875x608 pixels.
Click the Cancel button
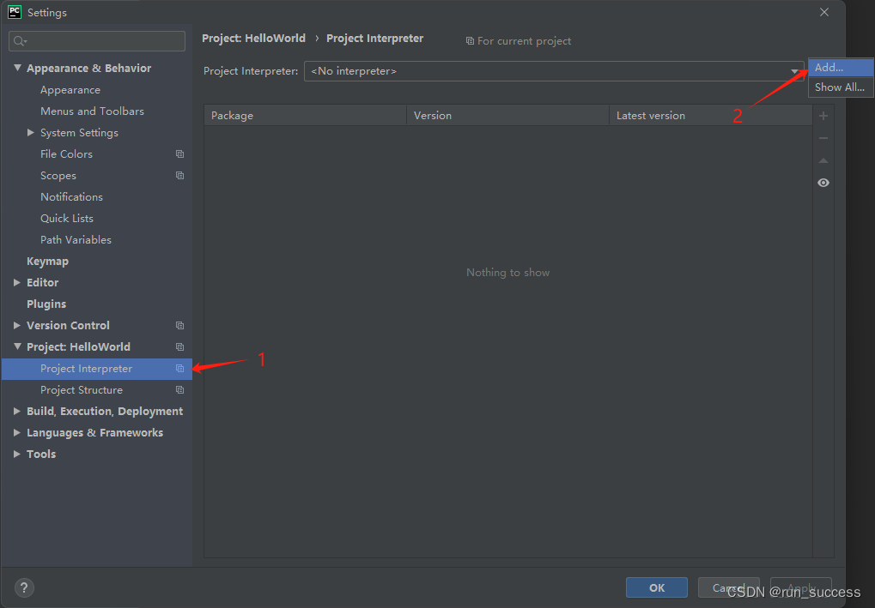(x=729, y=587)
